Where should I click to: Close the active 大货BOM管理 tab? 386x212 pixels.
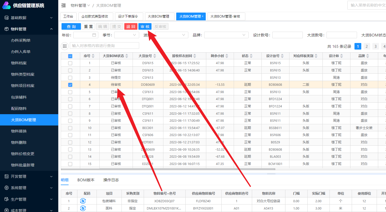pos(203,16)
